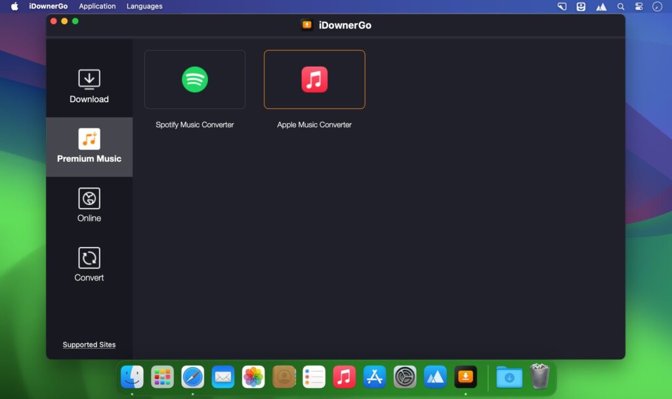Open Control Center from the menu bar
672x399 pixels.
[x=639, y=6]
